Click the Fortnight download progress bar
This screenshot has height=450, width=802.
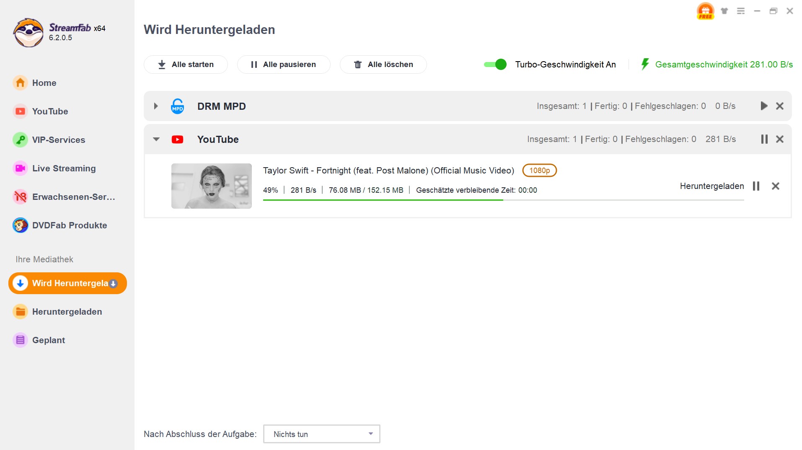[503, 200]
